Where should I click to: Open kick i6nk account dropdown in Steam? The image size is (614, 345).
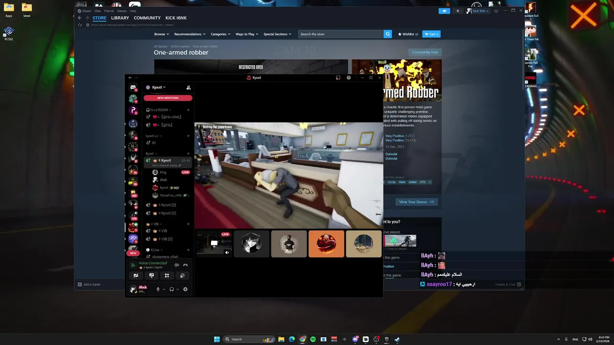[478, 11]
